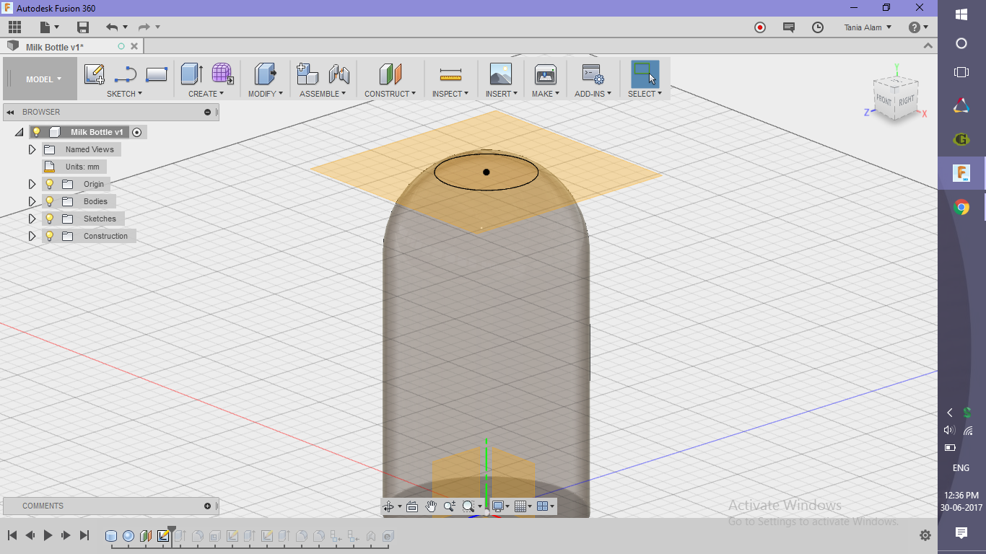Click the Redo arrow icon
This screenshot has width=986, height=554.
144,27
